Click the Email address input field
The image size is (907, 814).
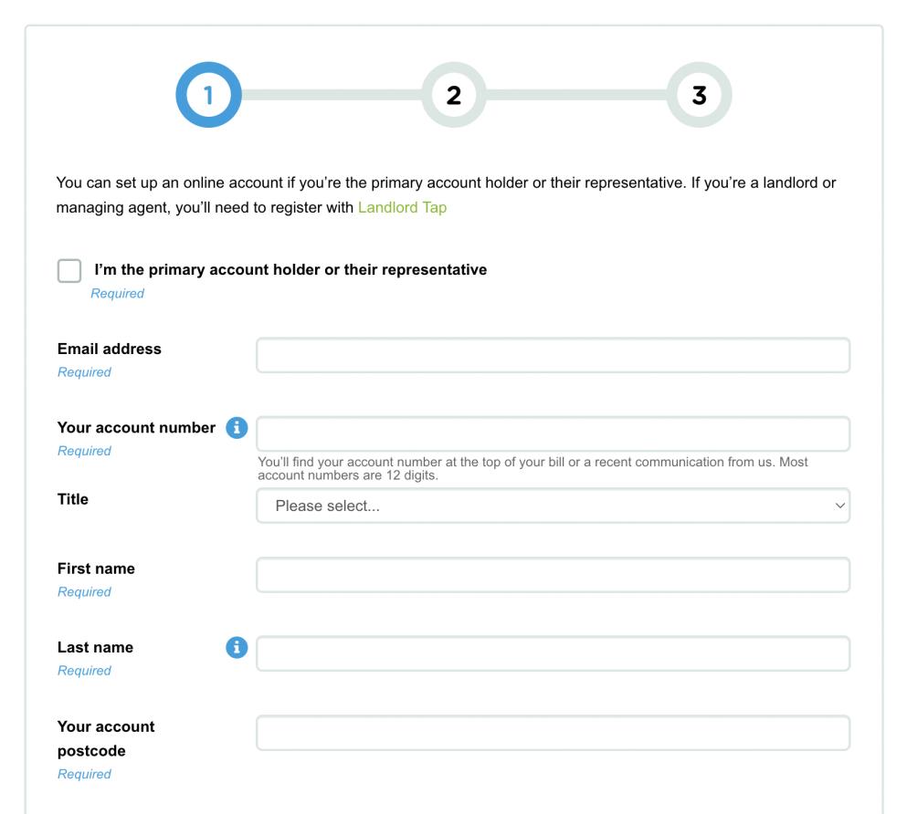tap(553, 356)
